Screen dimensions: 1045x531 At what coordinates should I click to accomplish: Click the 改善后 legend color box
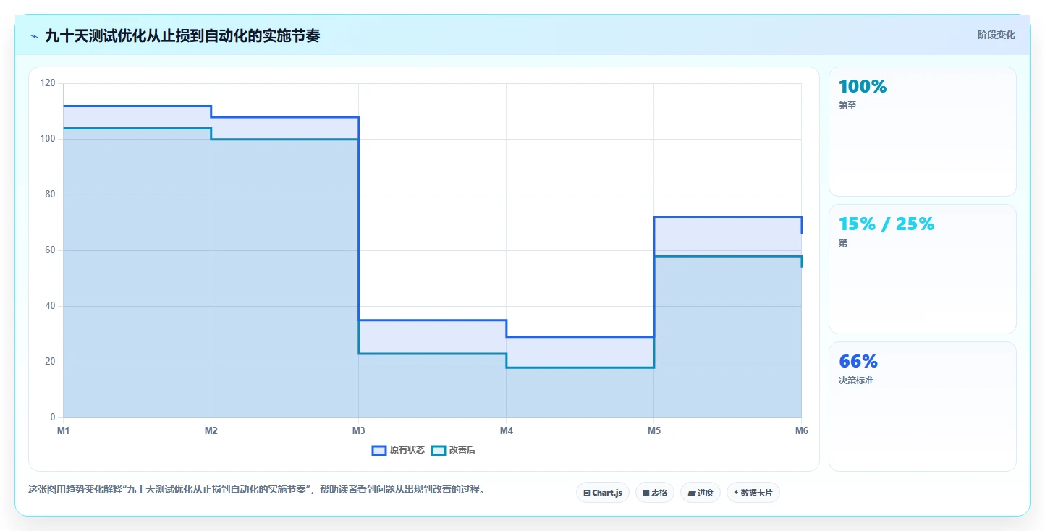pyautogui.click(x=439, y=450)
